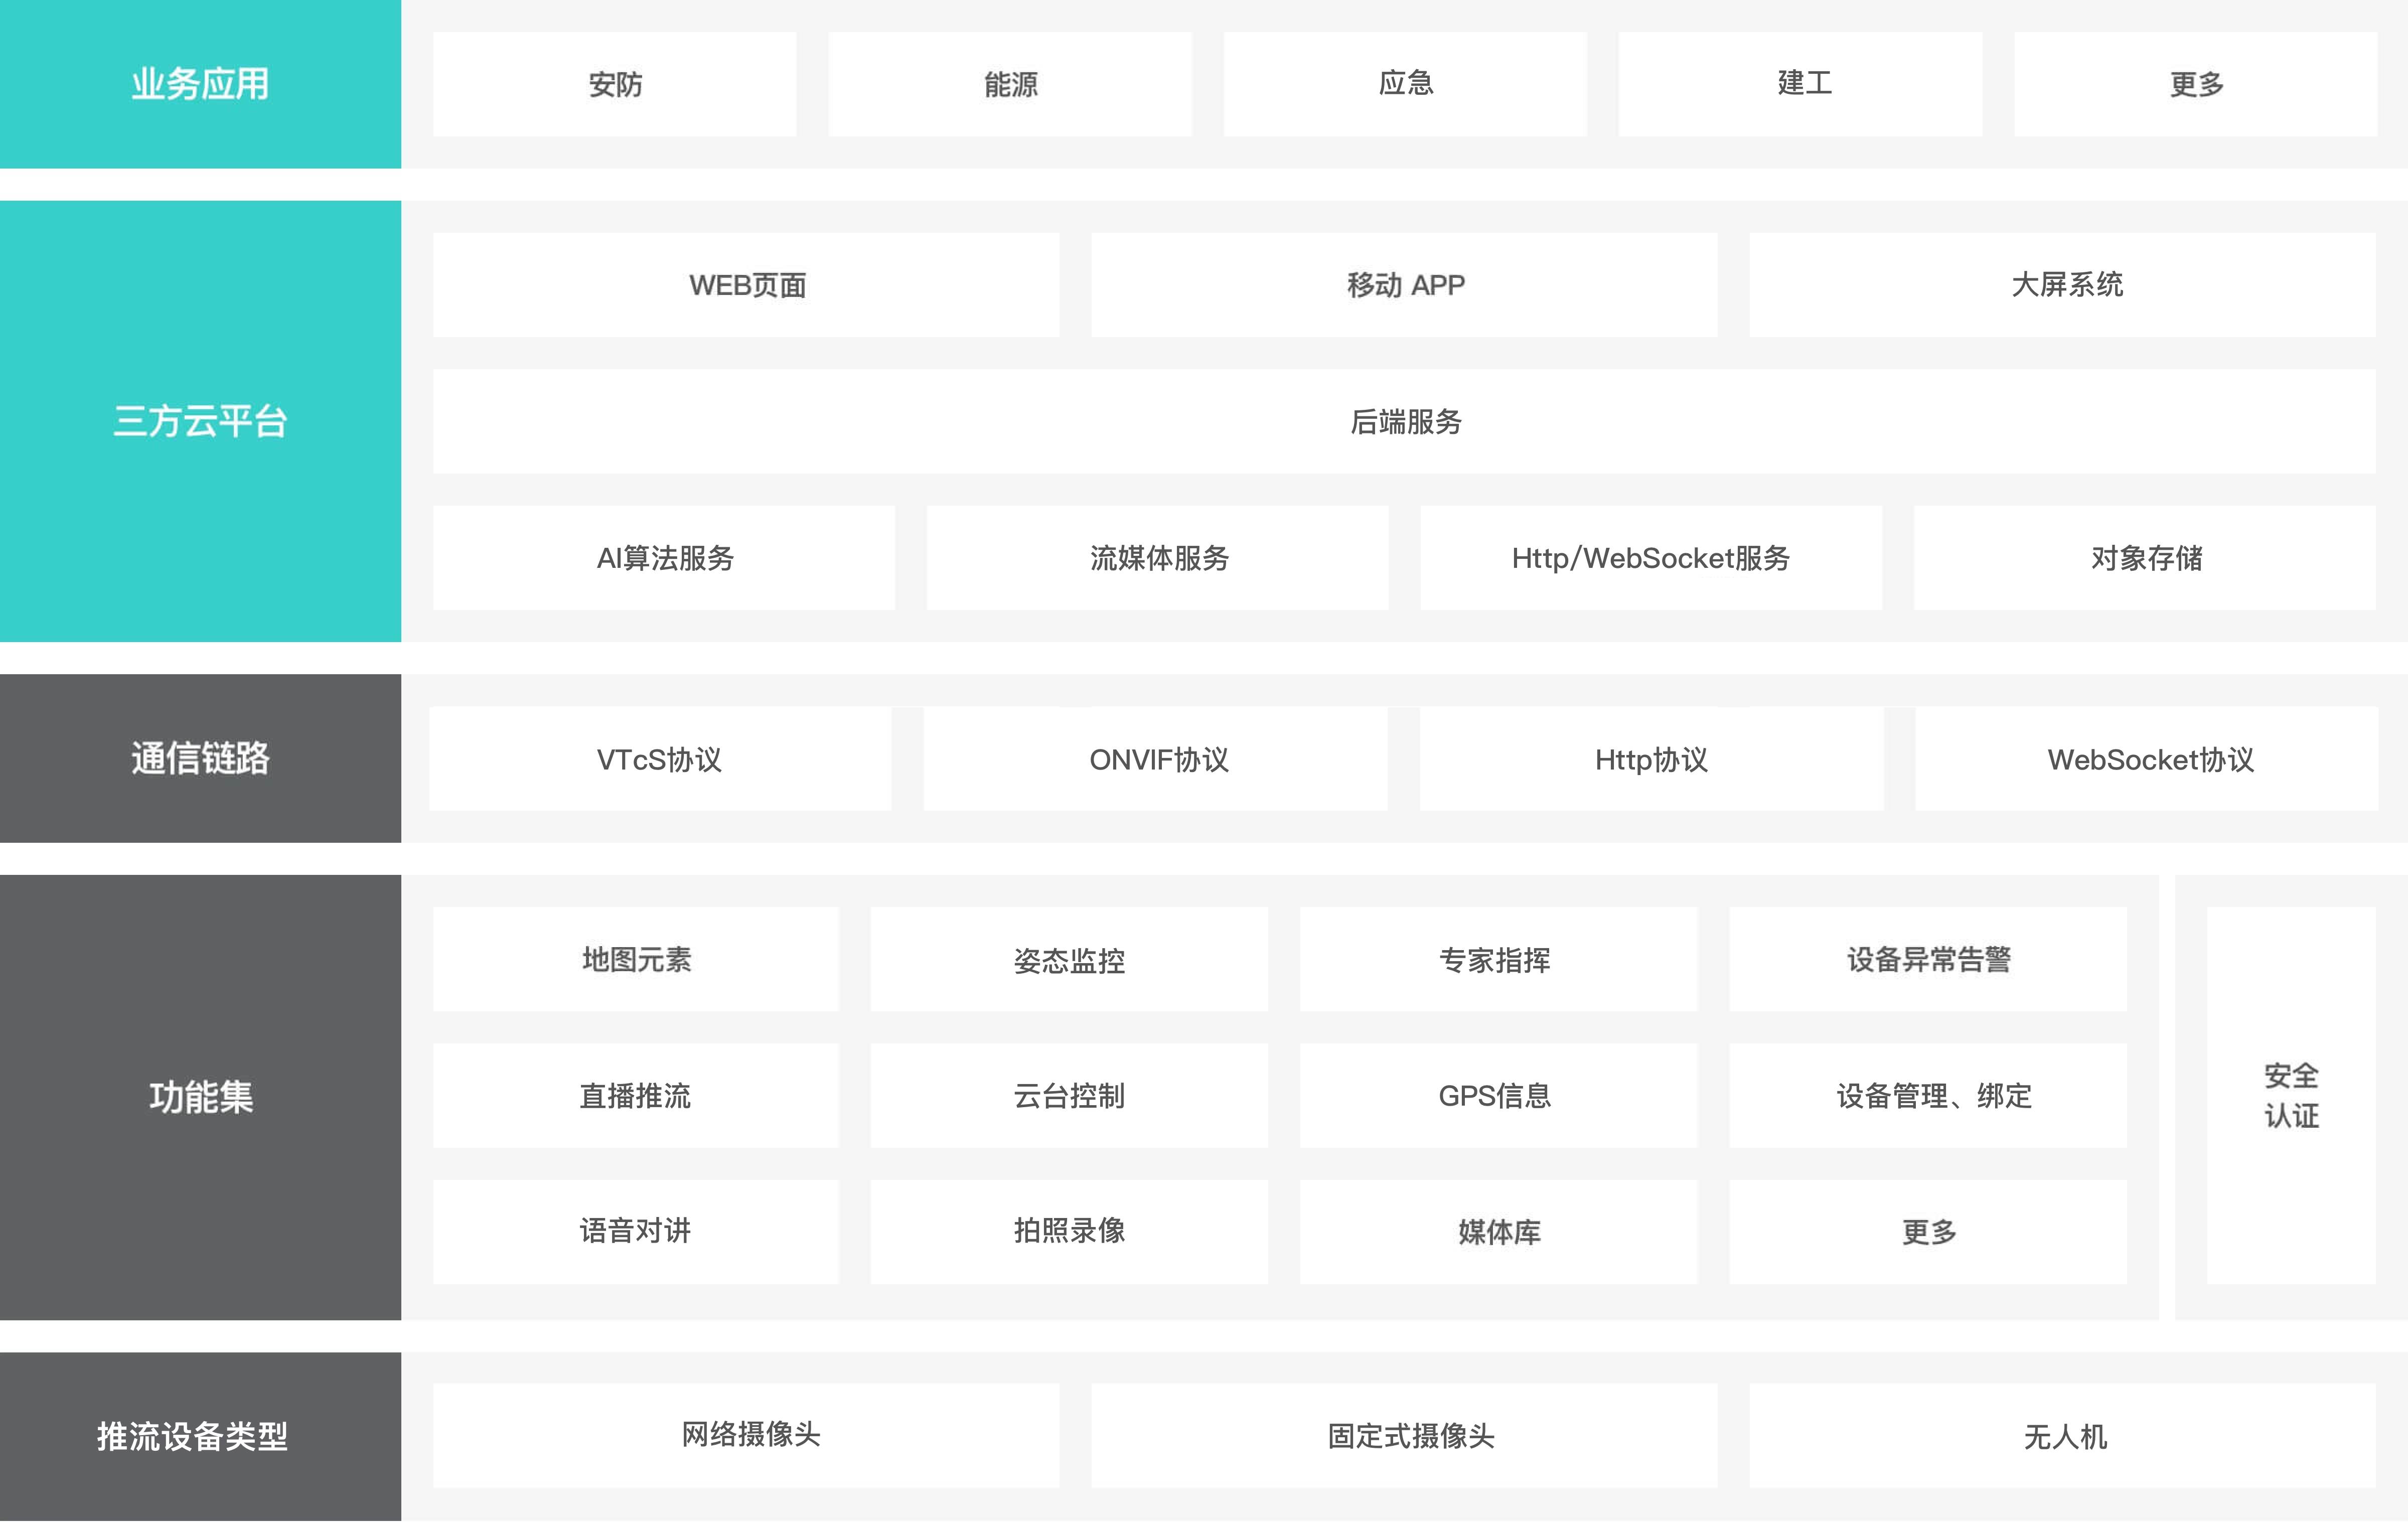Select the AI算法服务 box
This screenshot has height=1522, width=2408.
664,557
